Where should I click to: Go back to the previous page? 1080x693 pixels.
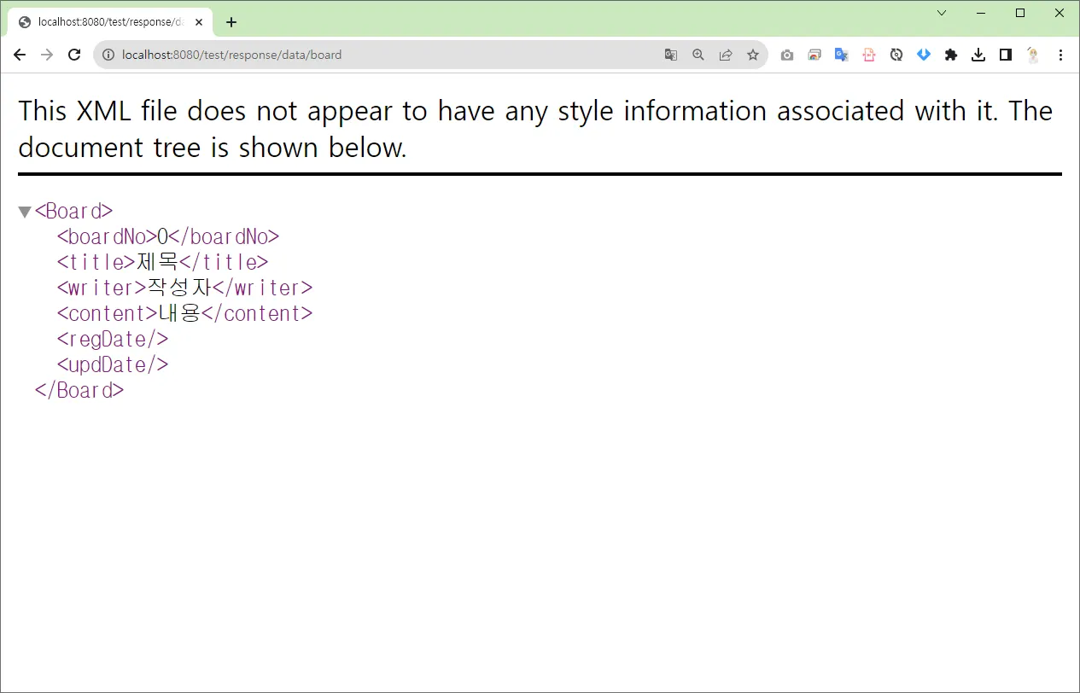coord(20,55)
